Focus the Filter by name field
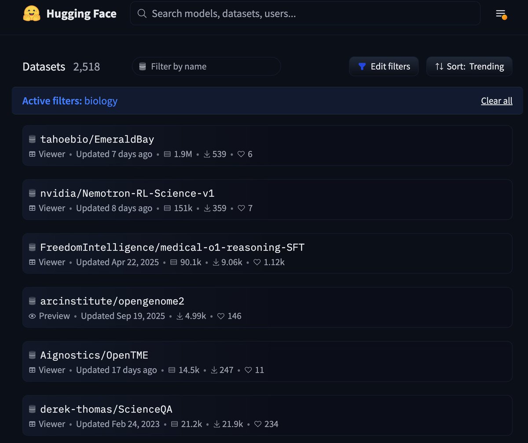 click(x=206, y=66)
